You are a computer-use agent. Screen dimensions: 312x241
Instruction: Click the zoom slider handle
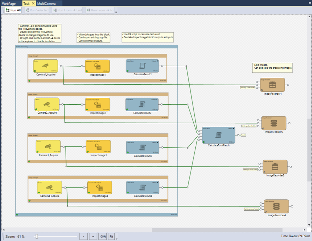[37, 237]
